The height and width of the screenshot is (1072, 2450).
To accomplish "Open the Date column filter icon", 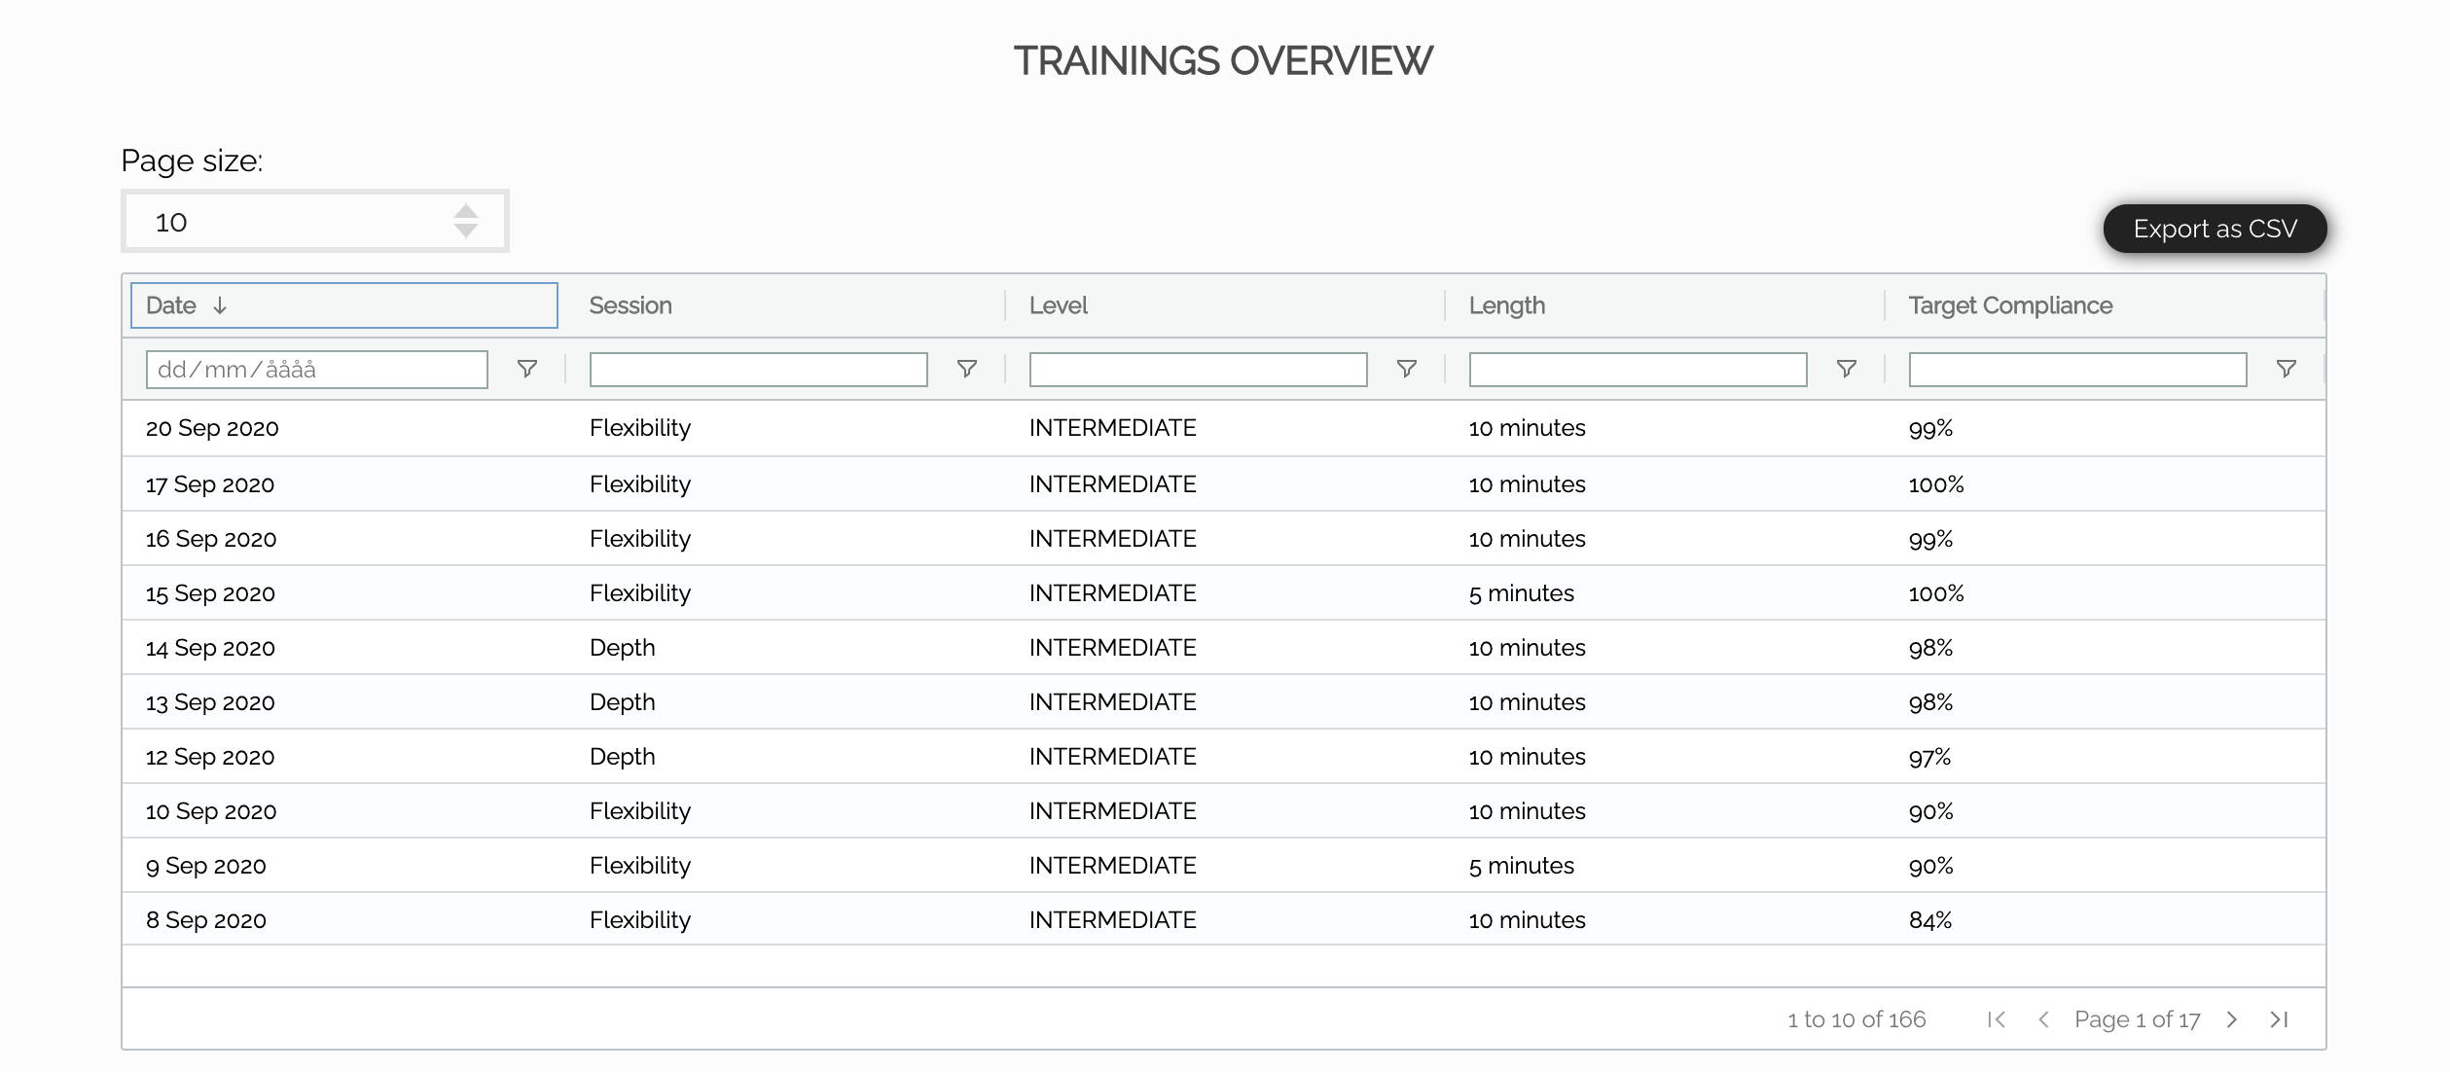I will tap(526, 369).
